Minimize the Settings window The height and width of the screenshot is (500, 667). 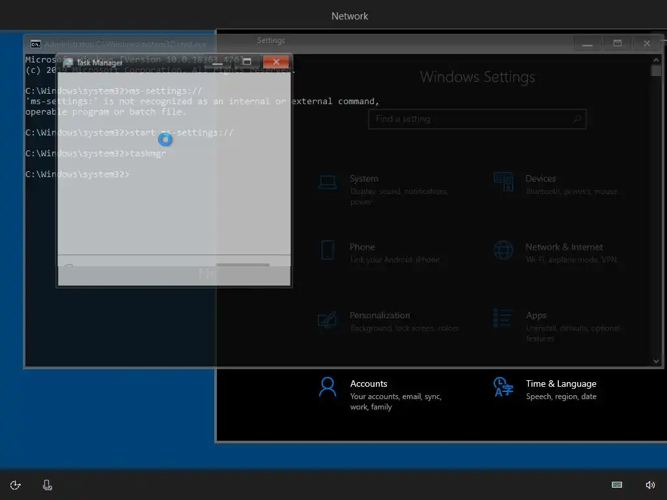click(588, 44)
